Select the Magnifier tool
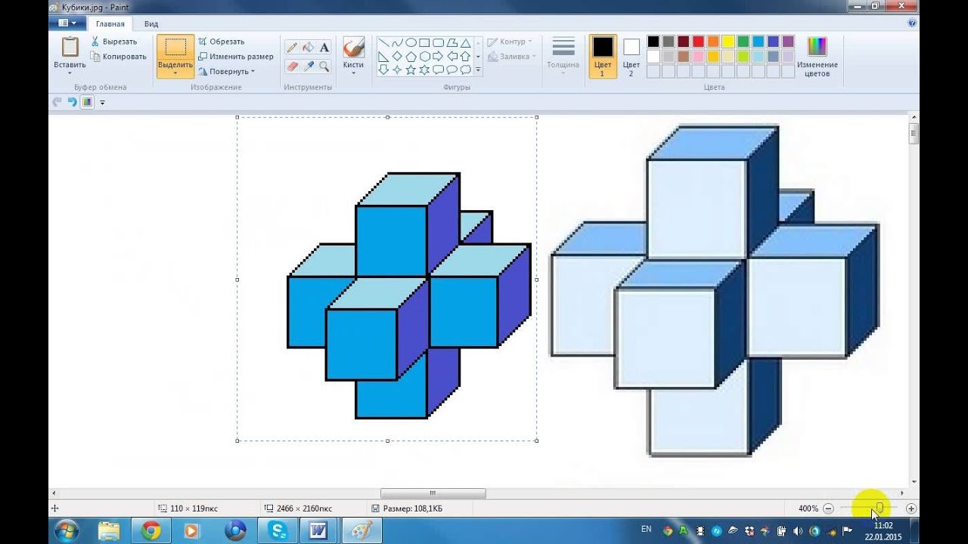Image resolution: width=968 pixels, height=544 pixels. coord(324,66)
